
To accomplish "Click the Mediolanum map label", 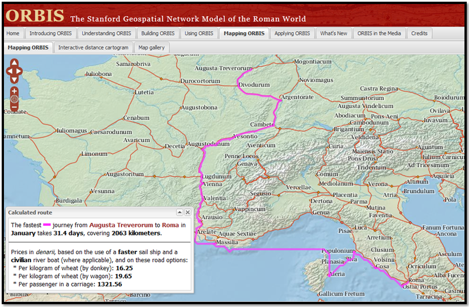I will point(336,183).
